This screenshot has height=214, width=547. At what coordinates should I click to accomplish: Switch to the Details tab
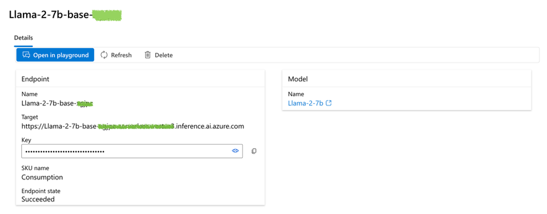coord(24,38)
